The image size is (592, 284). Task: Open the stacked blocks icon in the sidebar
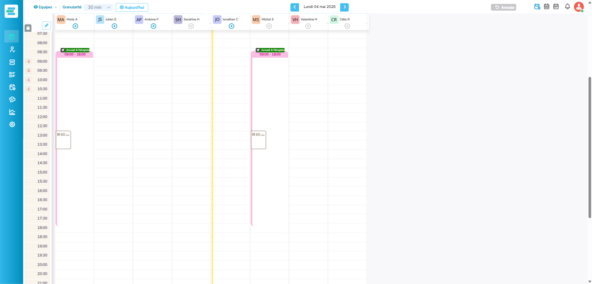tap(12, 62)
